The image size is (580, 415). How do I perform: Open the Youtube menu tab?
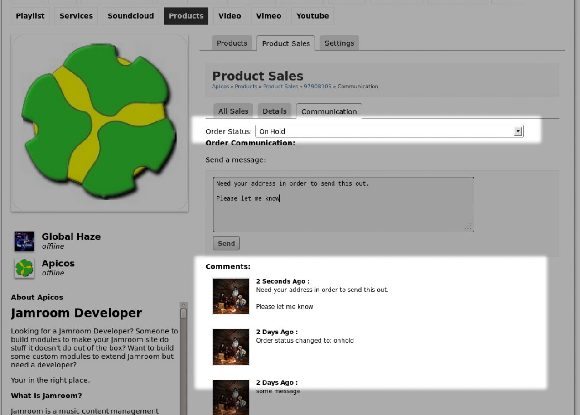pyautogui.click(x=313, y=16)
